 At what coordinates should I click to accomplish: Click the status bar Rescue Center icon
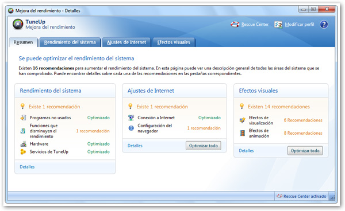pos(279,196)
